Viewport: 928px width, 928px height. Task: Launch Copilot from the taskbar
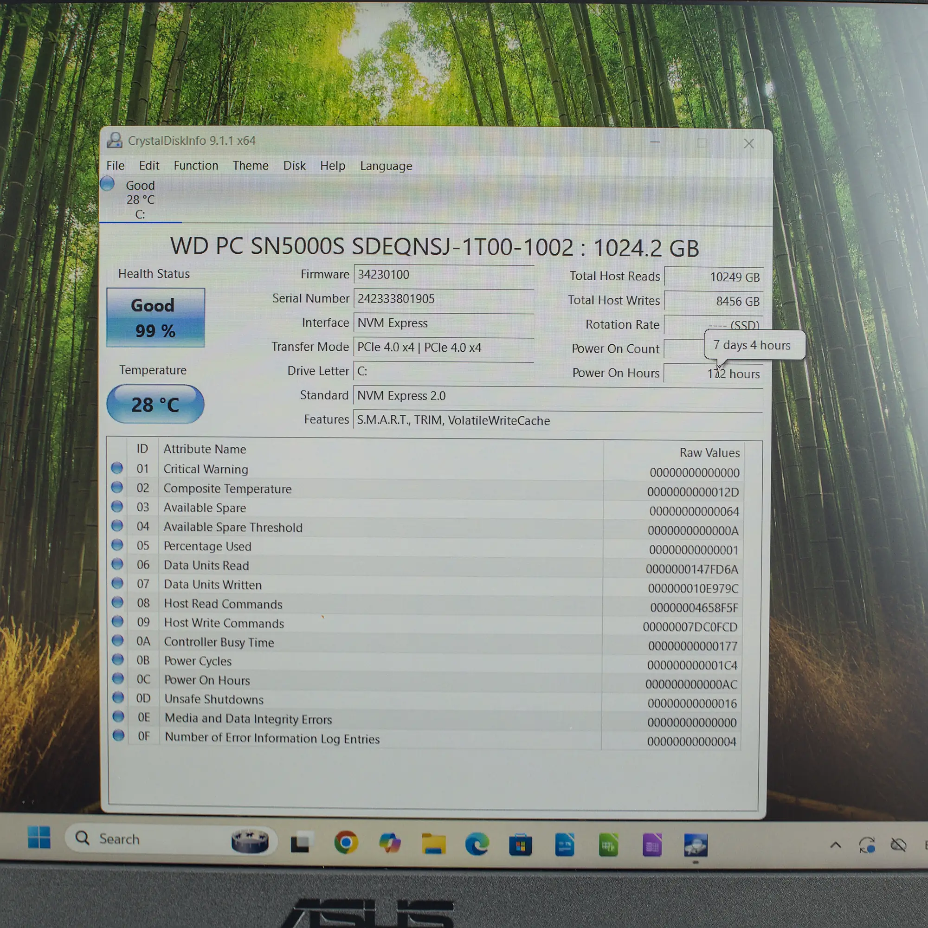point(390,843)
